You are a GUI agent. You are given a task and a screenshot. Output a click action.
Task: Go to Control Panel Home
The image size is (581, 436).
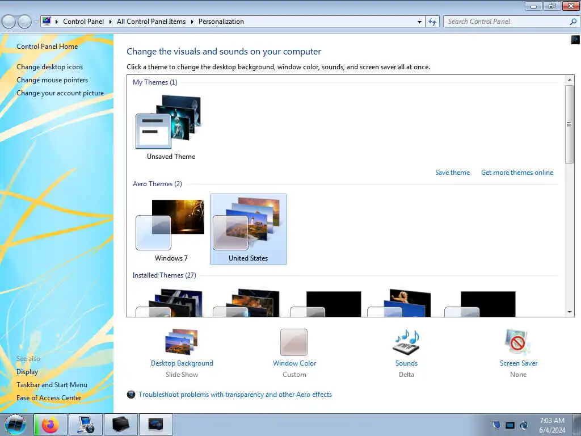47,47
